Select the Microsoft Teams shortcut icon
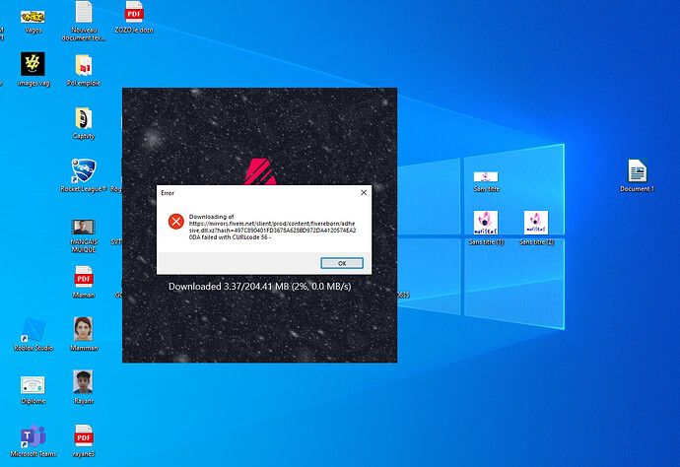680x467 pixels. (33, 436)
